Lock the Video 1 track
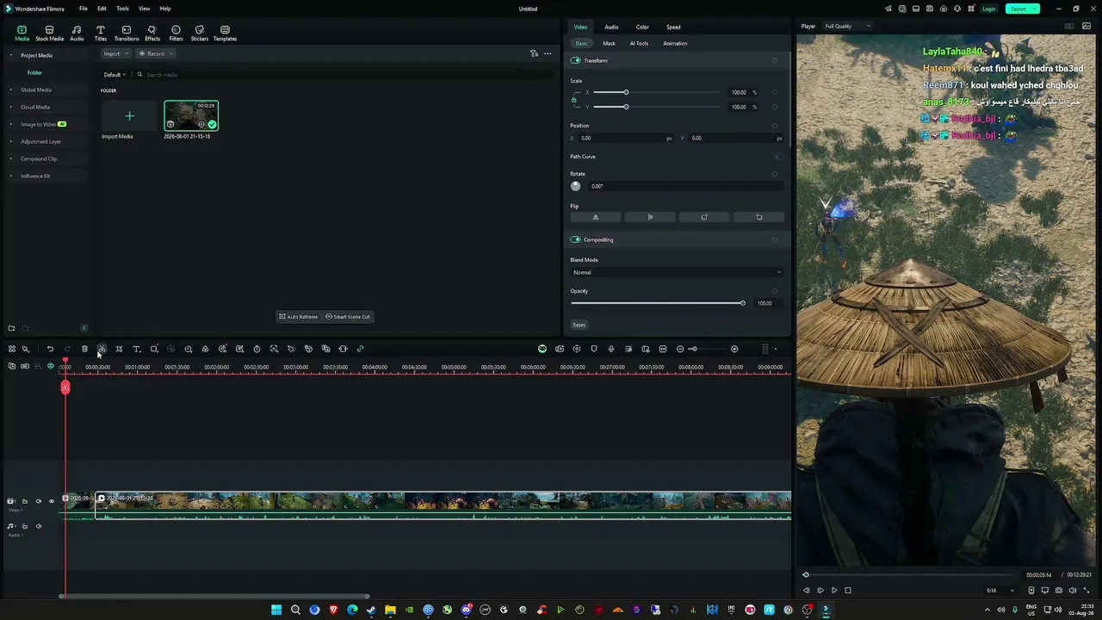 pyautogui.click(x=25, y=501)
